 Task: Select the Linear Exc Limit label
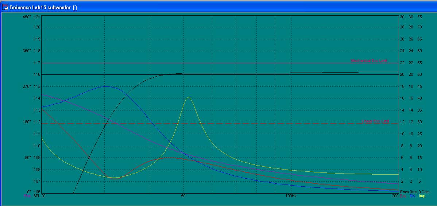375,121
